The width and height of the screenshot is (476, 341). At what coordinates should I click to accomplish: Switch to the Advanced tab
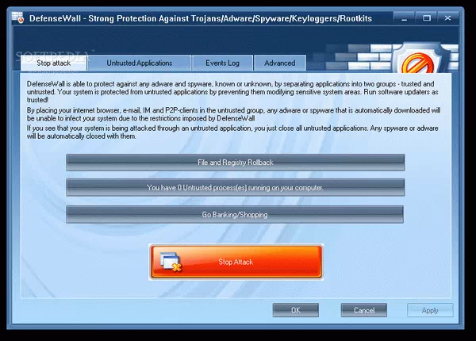[280, 63]
